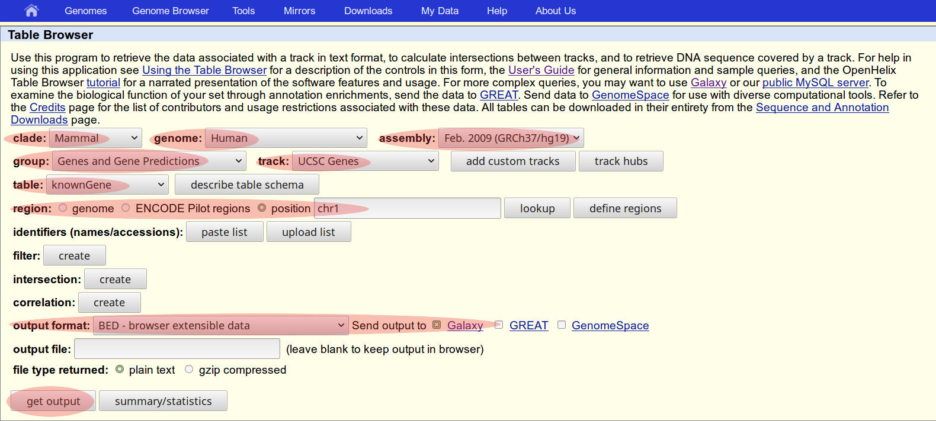Toggle the Galaxy send output checkbox
936x421 pixels.
(437, 325)
